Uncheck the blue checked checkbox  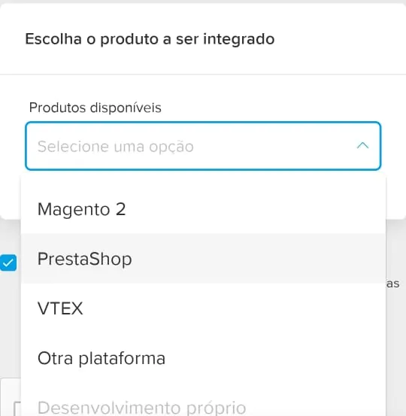click(8, 263)
